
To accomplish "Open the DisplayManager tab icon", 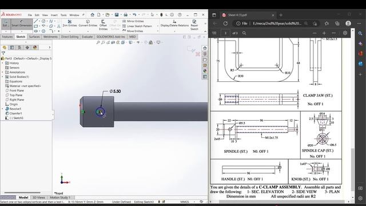I will click(x=35, y=47).
